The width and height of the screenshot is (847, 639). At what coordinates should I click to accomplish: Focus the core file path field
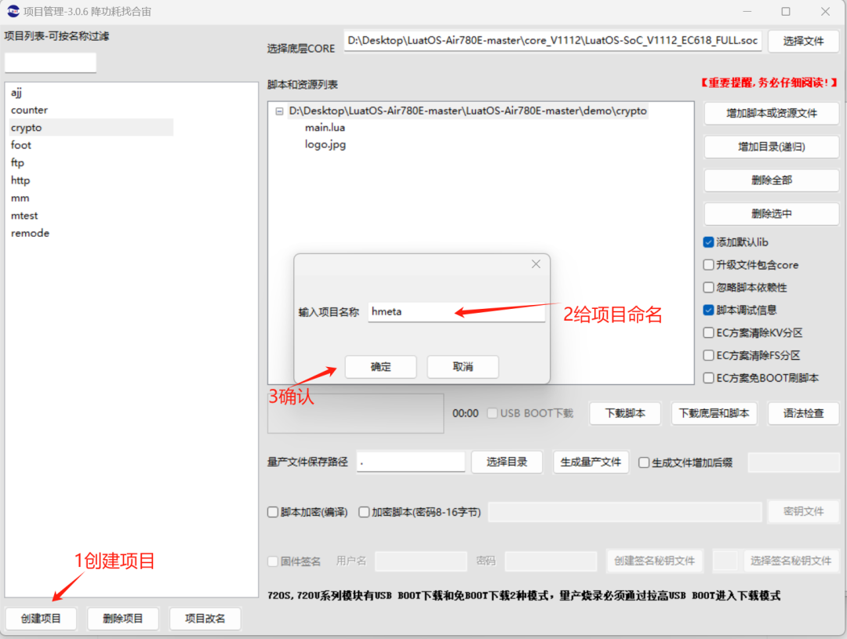[x=553, y=41]
